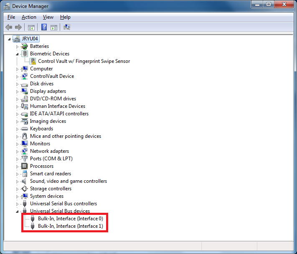
Task: Select the Storage controllers label
Action: tap(51, 189)
